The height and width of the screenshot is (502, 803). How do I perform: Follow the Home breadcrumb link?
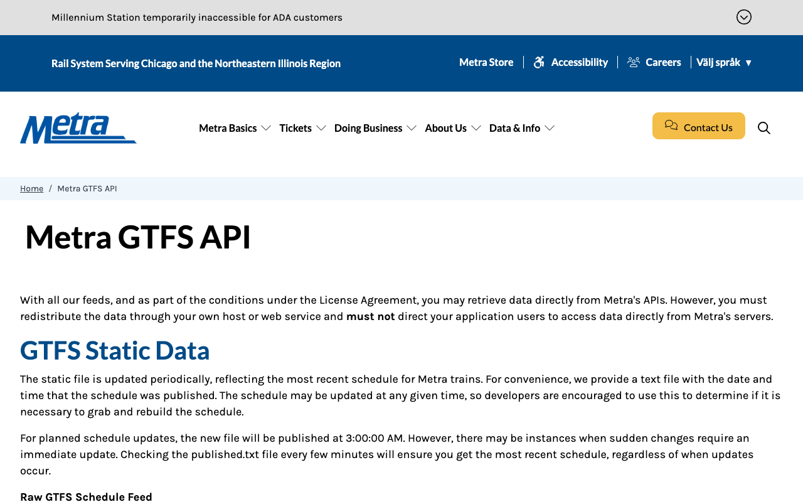(32, 189)
